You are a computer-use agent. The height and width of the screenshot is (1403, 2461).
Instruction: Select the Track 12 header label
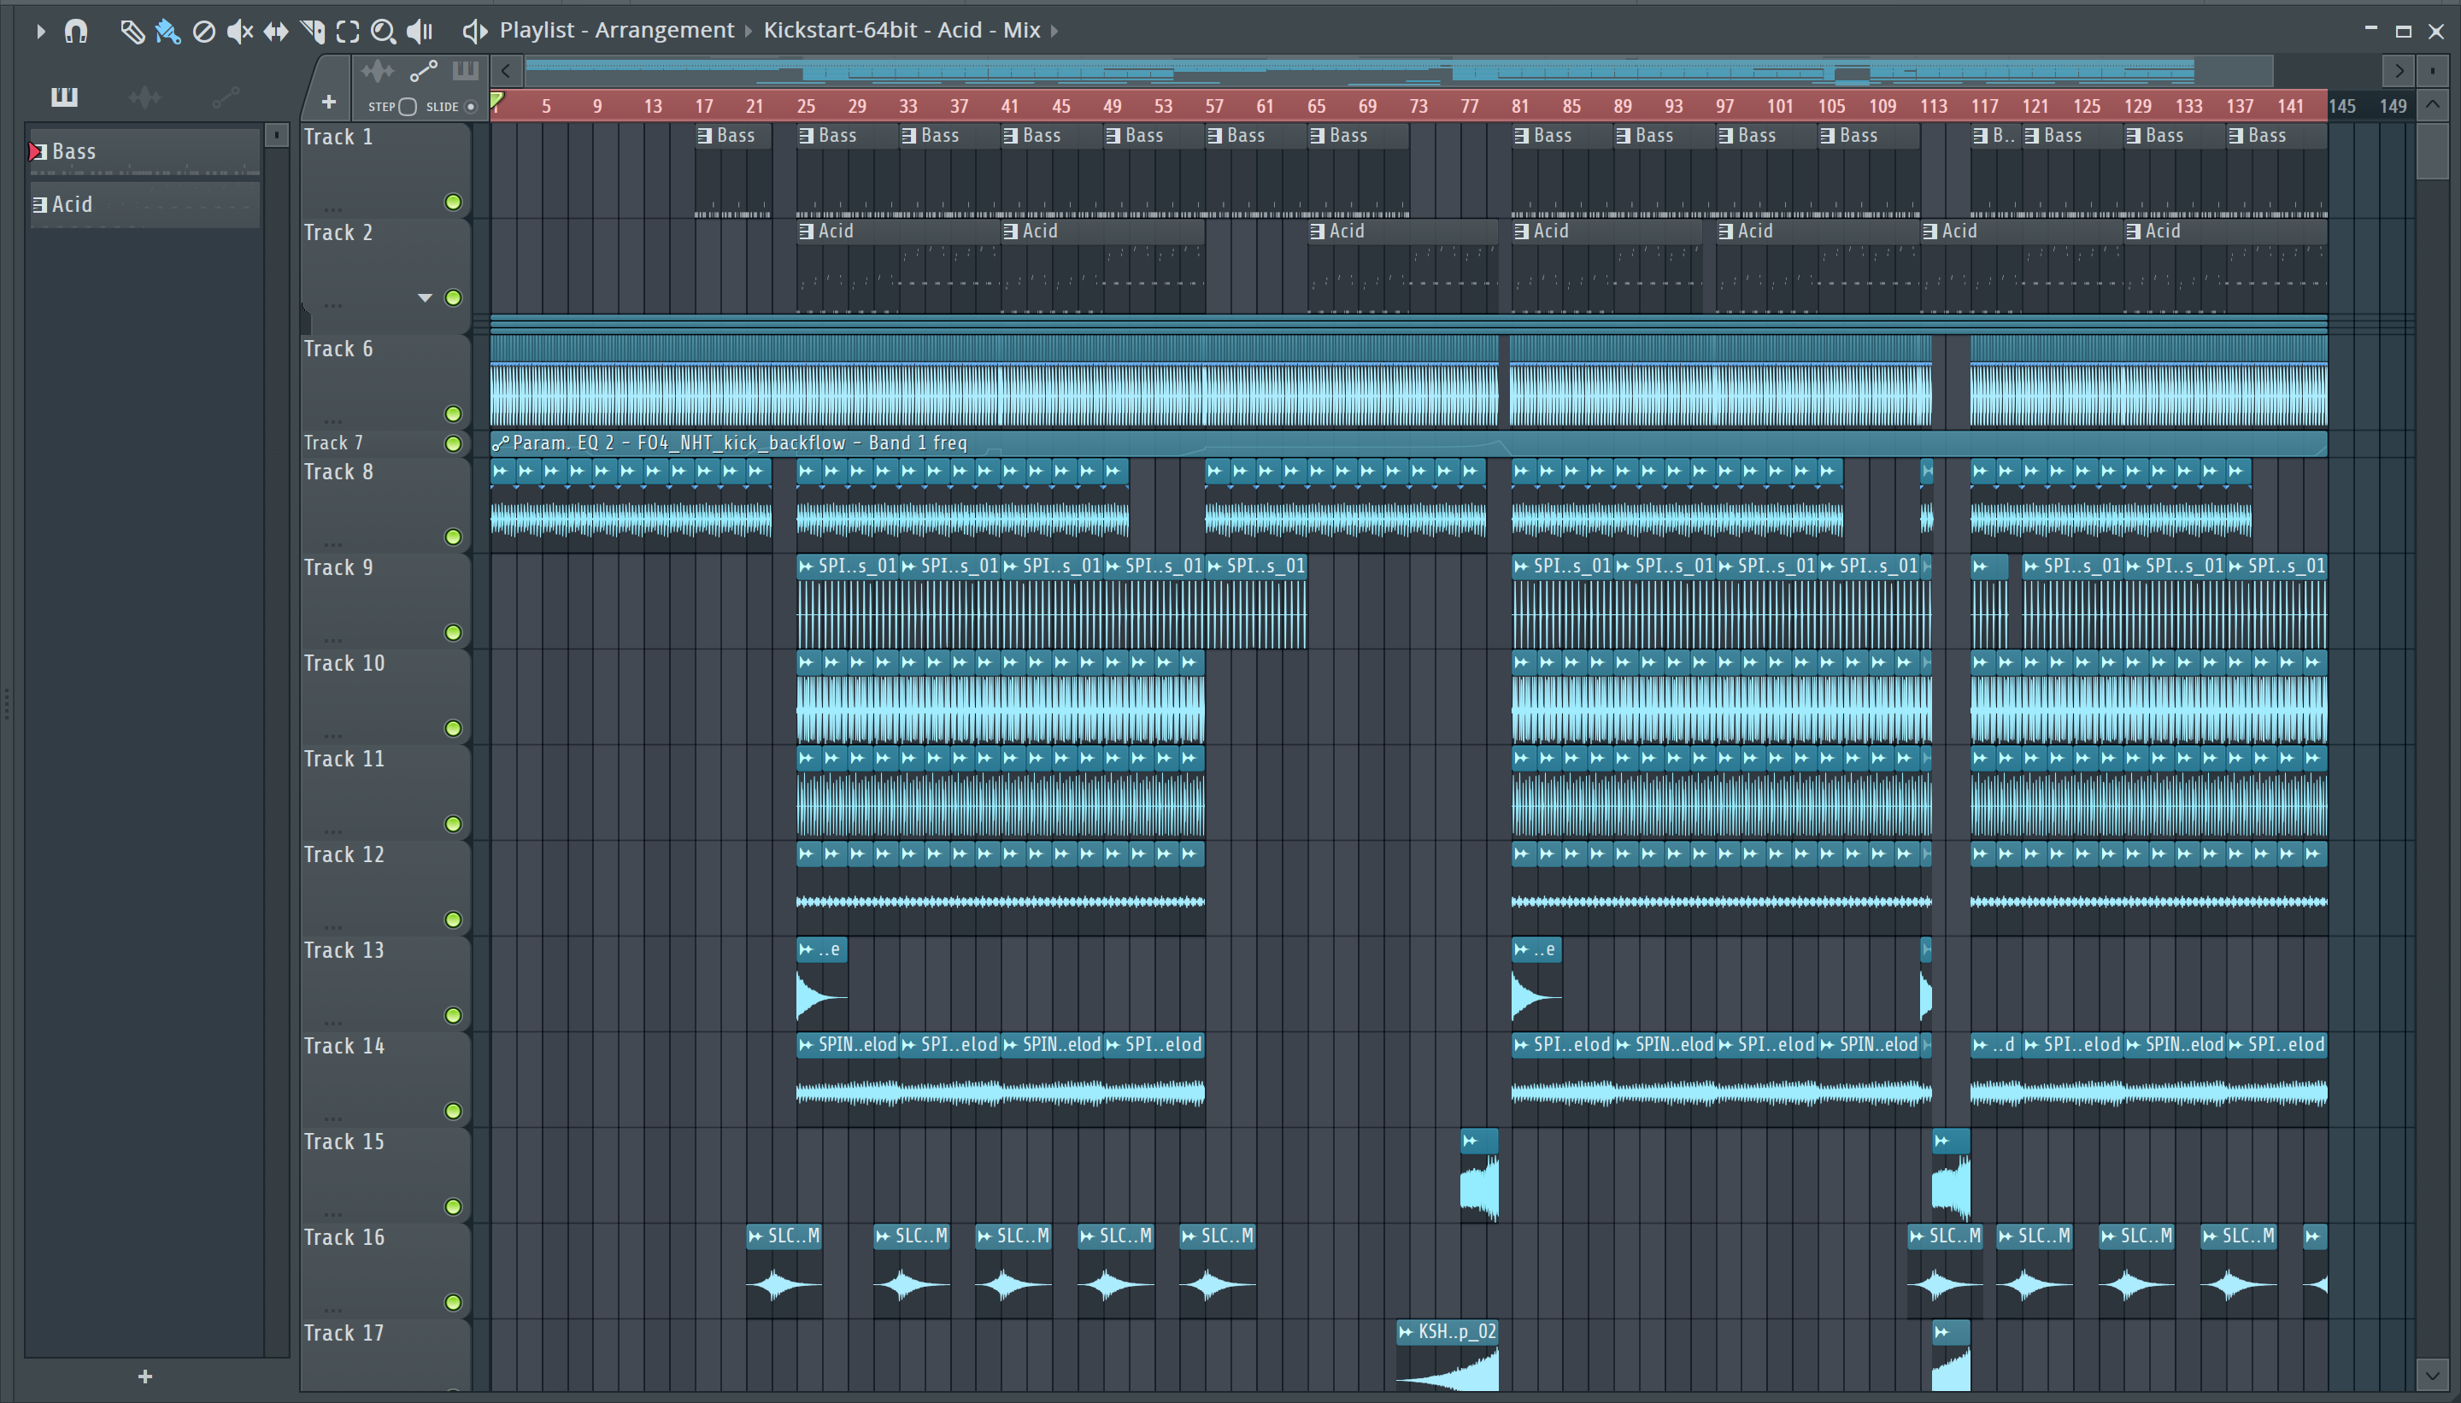344,854
